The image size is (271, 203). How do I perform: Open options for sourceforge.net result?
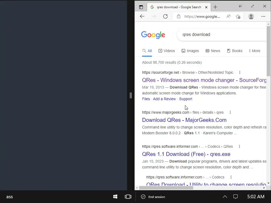(x=240, y=72)
